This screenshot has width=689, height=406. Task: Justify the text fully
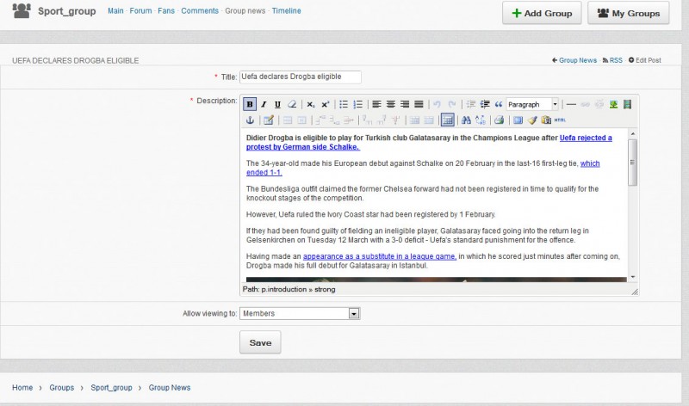[419, 104]
